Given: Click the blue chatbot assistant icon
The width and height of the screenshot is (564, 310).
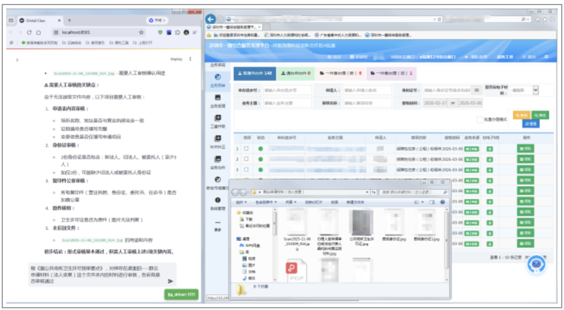Looking at the screenshot, I should (539, 265).
